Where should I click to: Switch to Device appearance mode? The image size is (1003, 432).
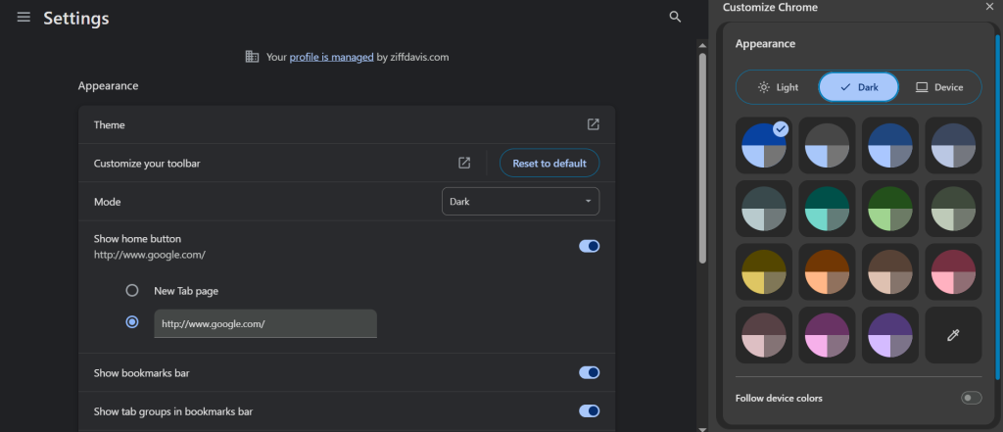(x=939, y=87)
